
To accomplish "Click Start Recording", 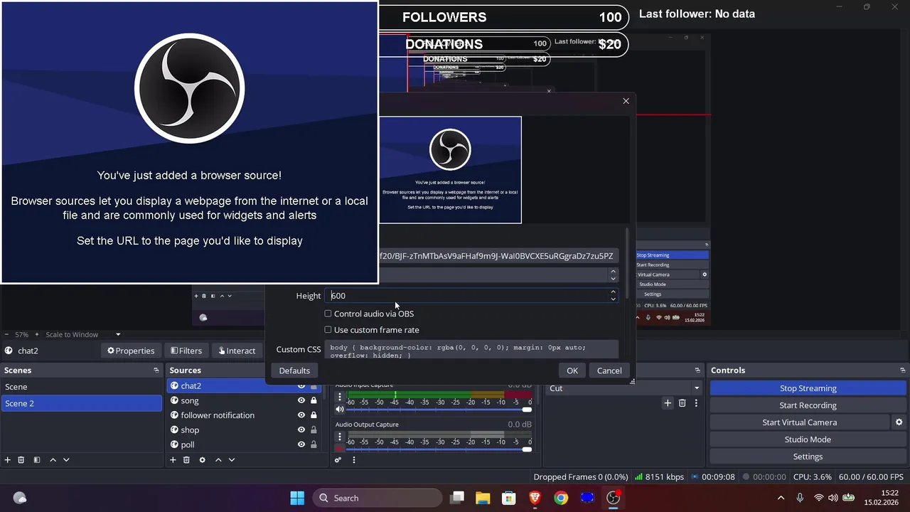I will [x=808, y=405].
